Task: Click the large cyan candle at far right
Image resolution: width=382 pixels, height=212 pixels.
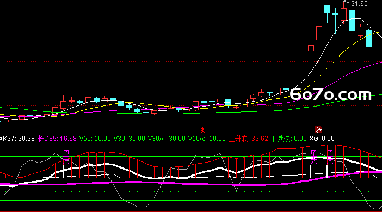Action: tap(368, 39)
